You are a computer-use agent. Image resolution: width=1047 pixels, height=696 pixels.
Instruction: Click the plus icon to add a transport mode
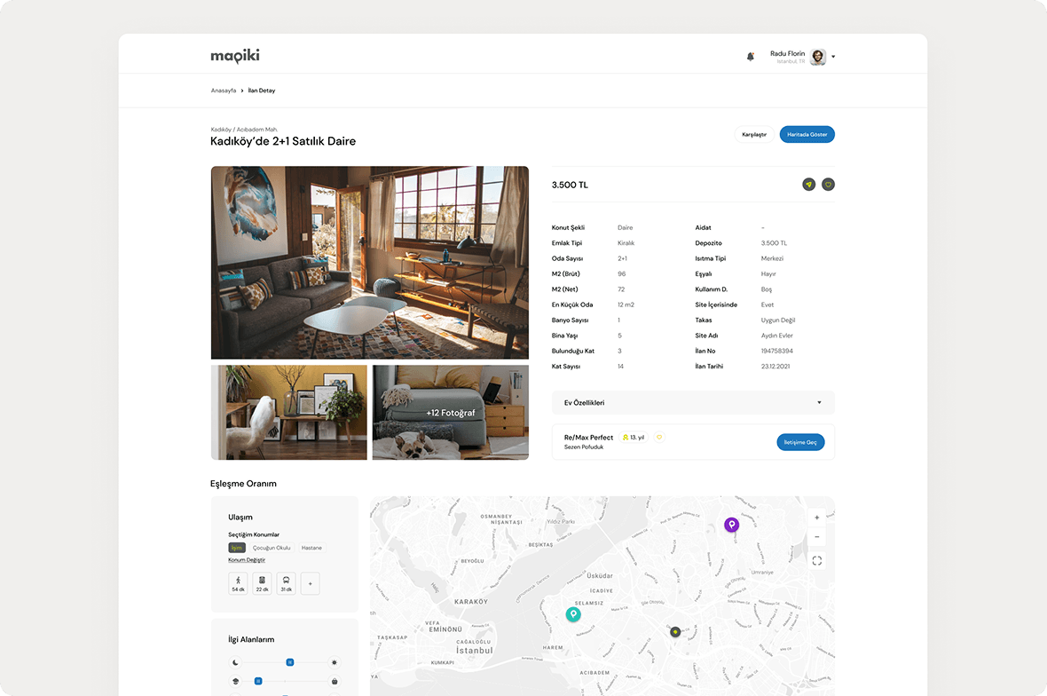(x=310, y=583)
